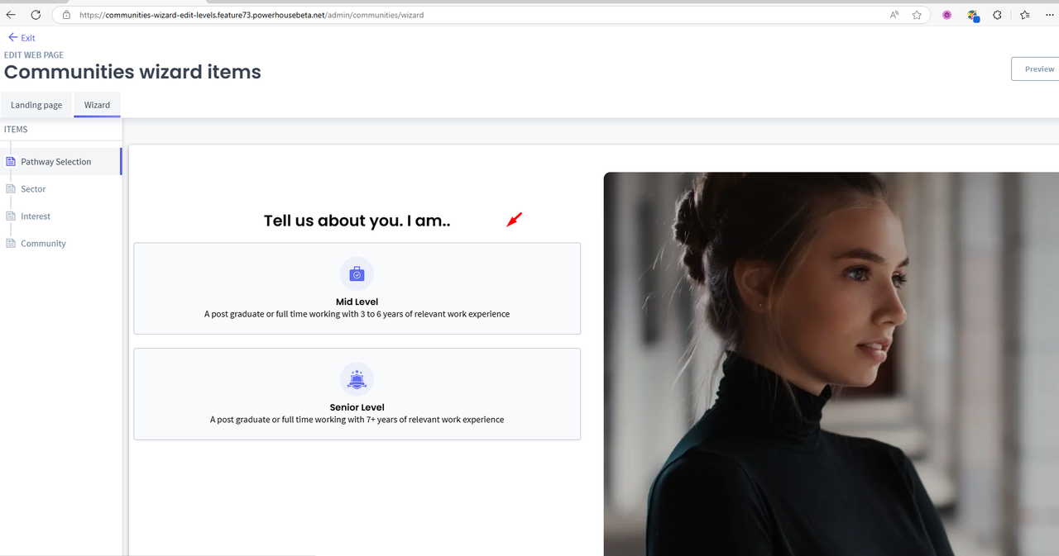Screen dimensions: 1059x556
Task: Switch to the Landing page tab
Action: tap(36, 105)
